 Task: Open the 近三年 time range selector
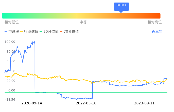[x=157, y=32]
